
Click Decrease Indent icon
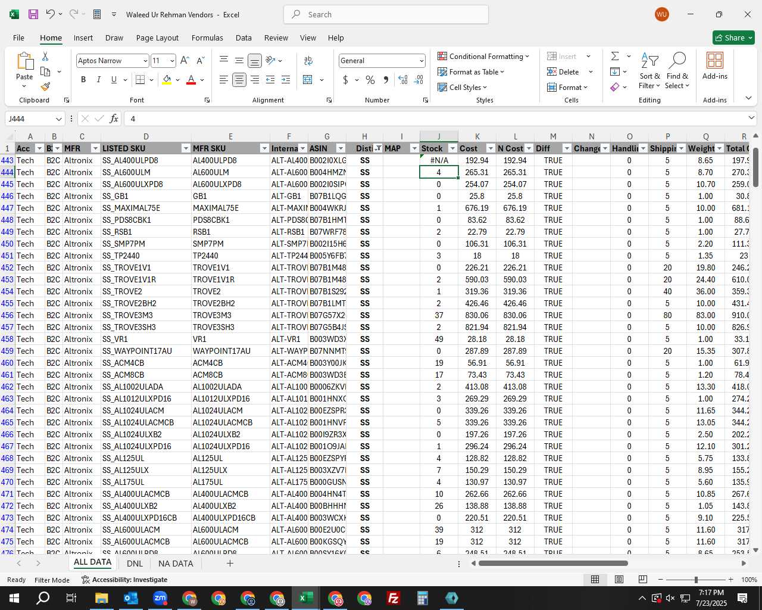click(270, 80)
